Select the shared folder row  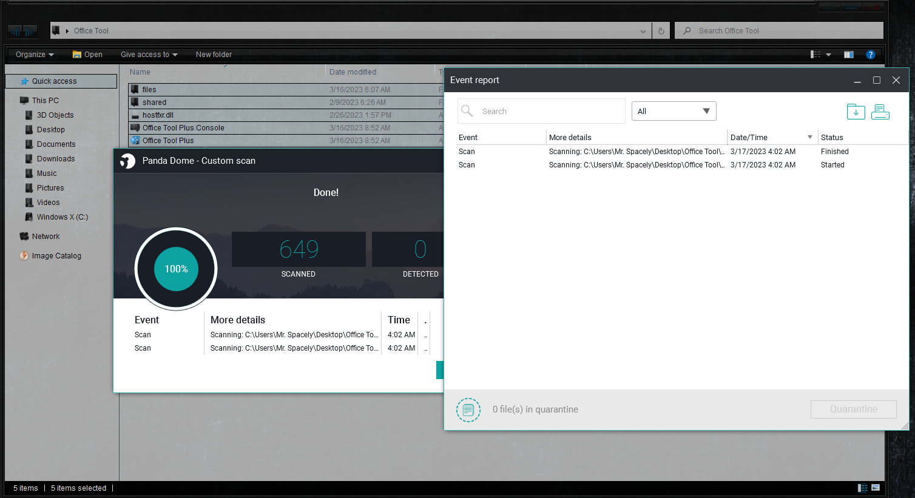point(286,103)
